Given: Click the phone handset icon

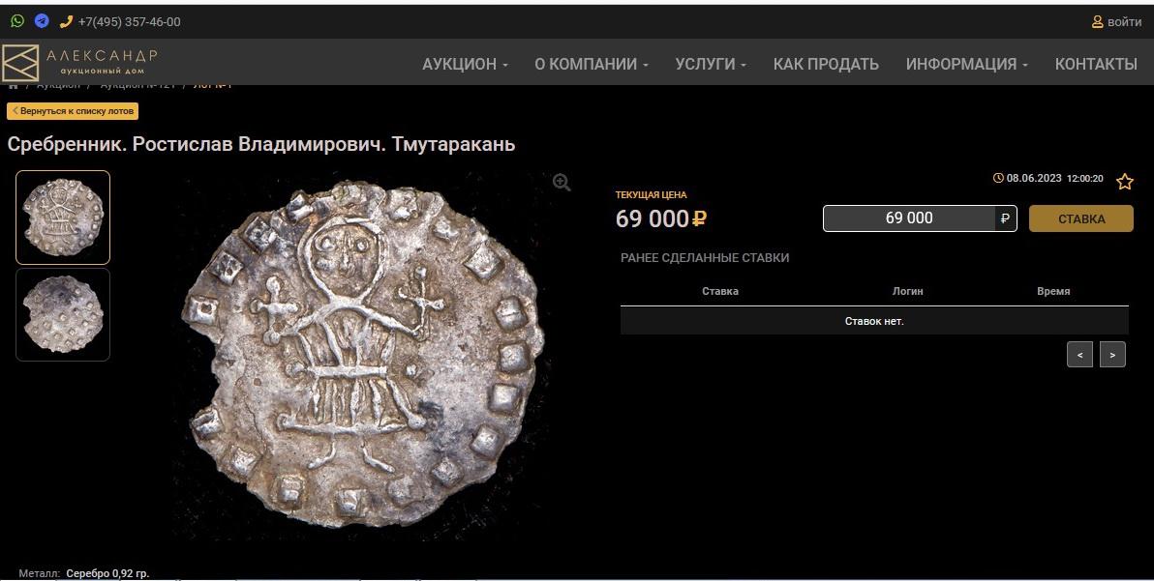Looking at the screenshot, I should pyautogui.click(x=66, y=22).
